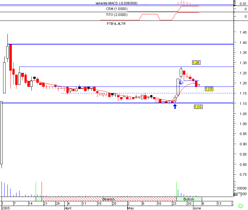Select the 1,18 price label
Viewport: 248px width, 210px height.
click(x=209, y=89)
